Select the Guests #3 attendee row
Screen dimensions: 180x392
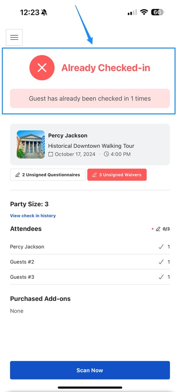[90, 277]
